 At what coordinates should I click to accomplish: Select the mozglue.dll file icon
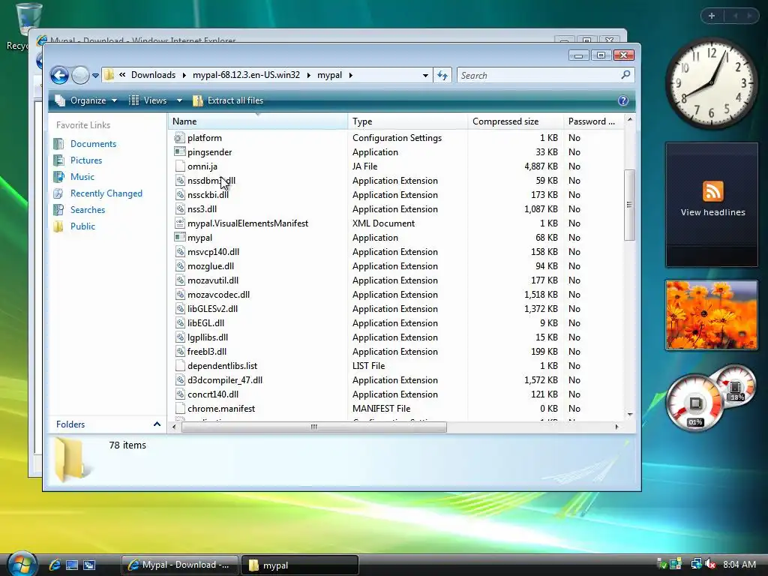tap(180, 266)
